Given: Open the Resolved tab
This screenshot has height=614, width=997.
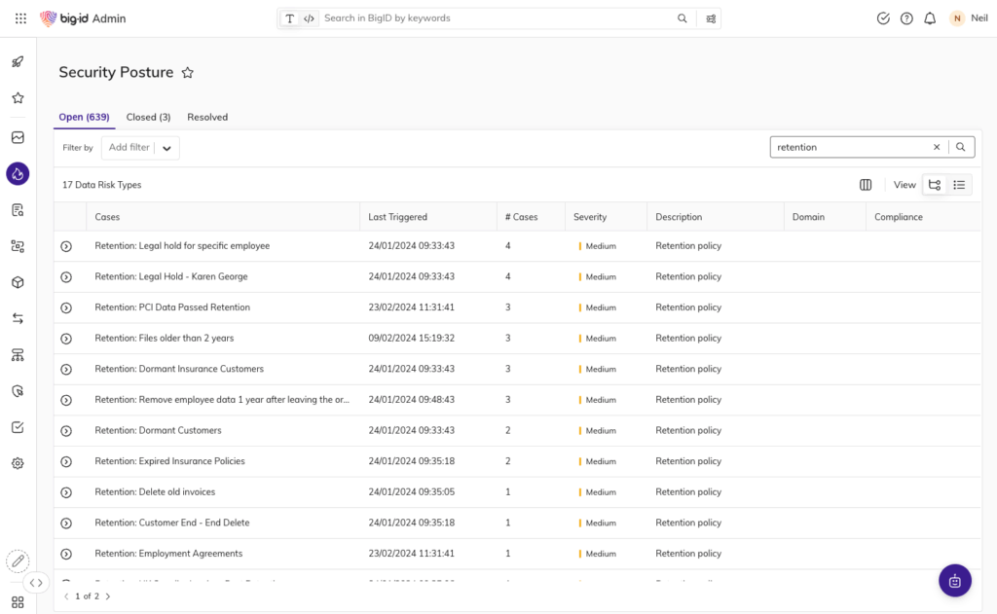Looking at the screenshot, I should 207,117.
